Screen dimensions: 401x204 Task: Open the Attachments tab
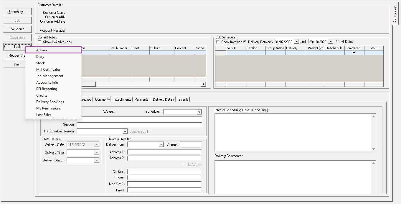coord(122,100)
